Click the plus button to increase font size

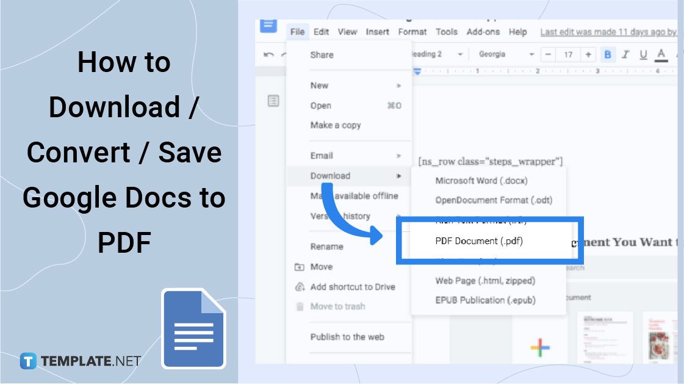pyautogui.click(x=587, y=54)
